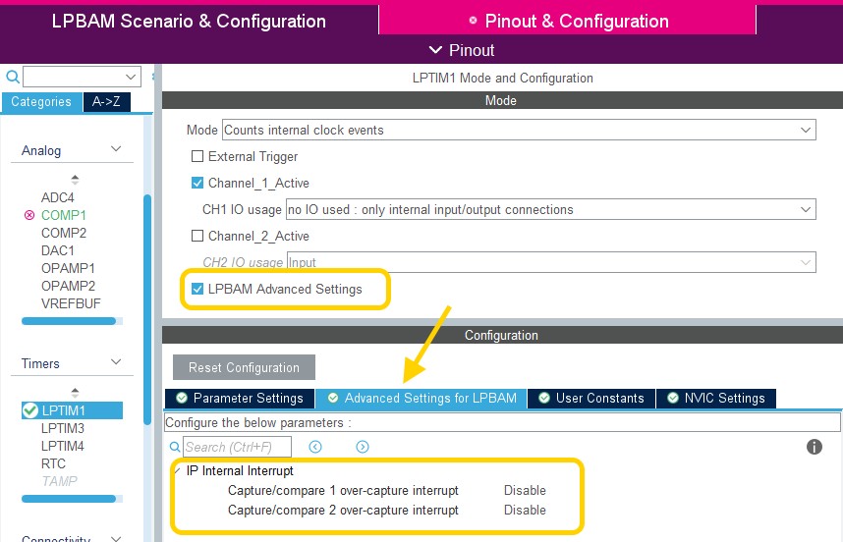Click the Search (Ctrl+F) parameter field

click(237, 447)
